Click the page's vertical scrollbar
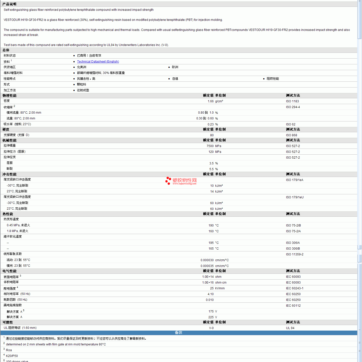The width and height of the screenshot is (362, 362). pos(359,181)
